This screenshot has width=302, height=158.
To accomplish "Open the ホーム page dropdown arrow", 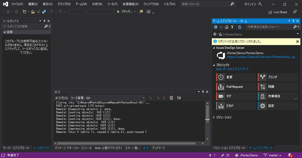I will coord(298,34).
